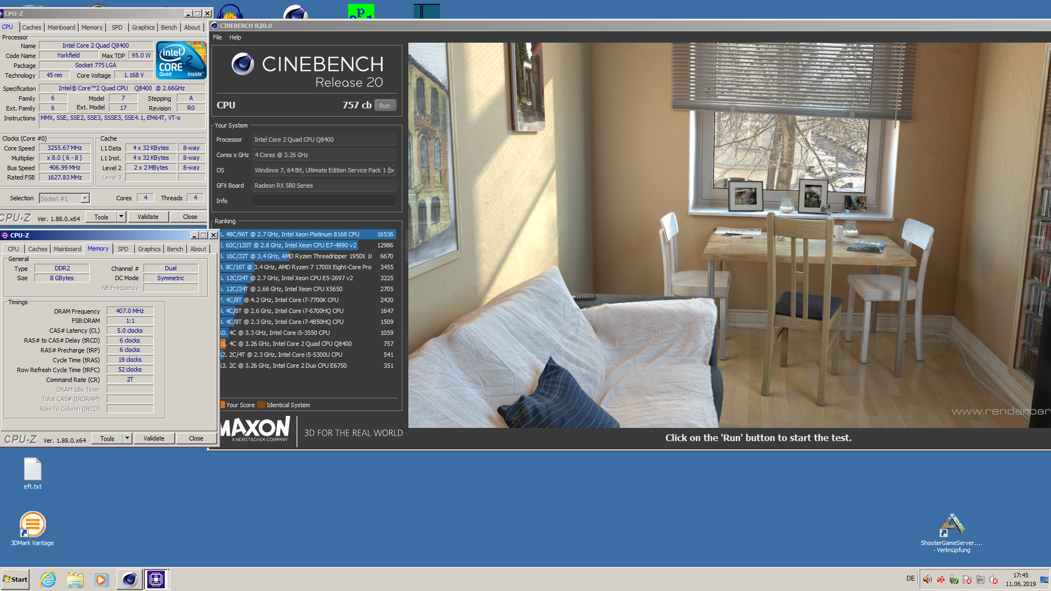1051x591 pixels.
Task: Click the orange Your Score legend swatch
Action: 223,405
